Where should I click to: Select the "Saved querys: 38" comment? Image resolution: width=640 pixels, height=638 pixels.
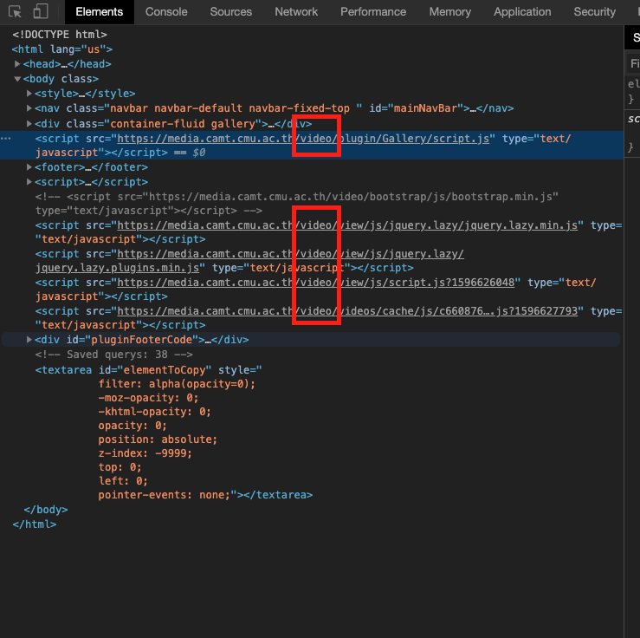click(113, 355)
